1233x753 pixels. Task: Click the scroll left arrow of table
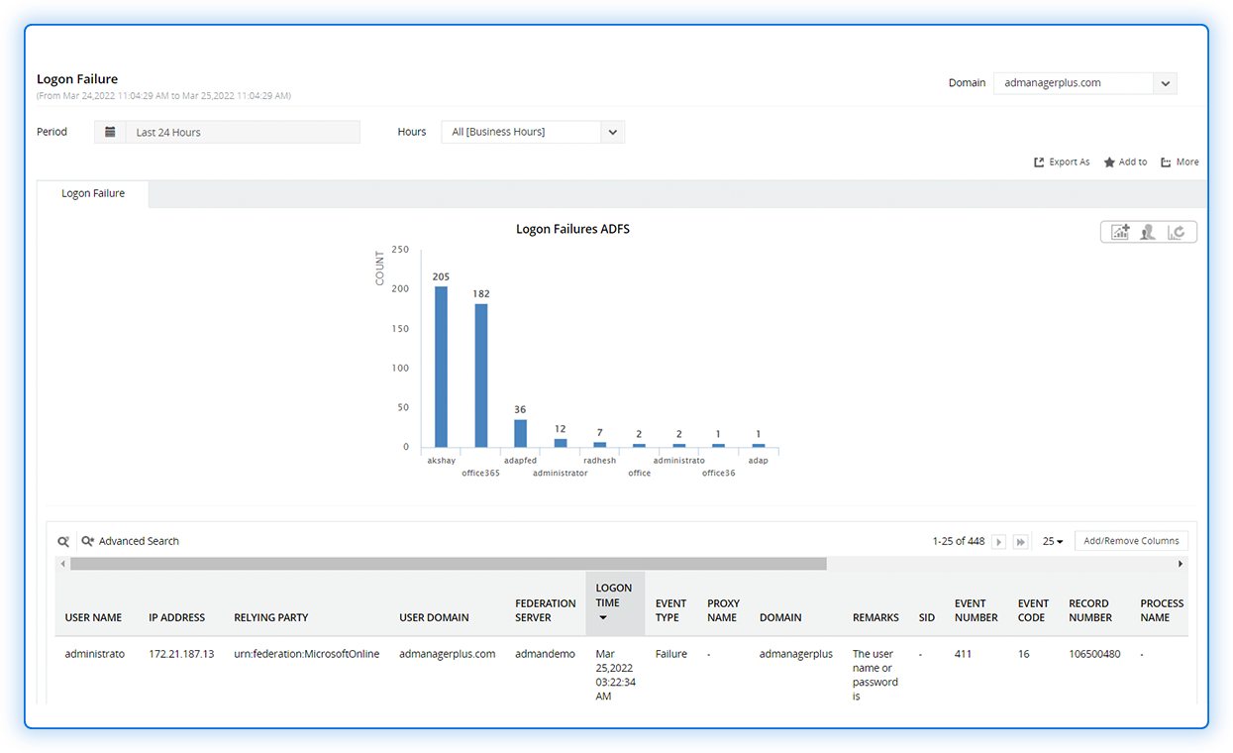pyautogui.click(x=63, y=564)
